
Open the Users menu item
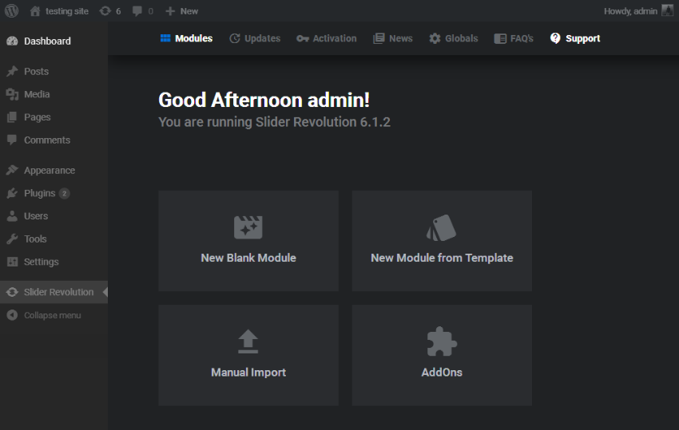pos(36,216)
